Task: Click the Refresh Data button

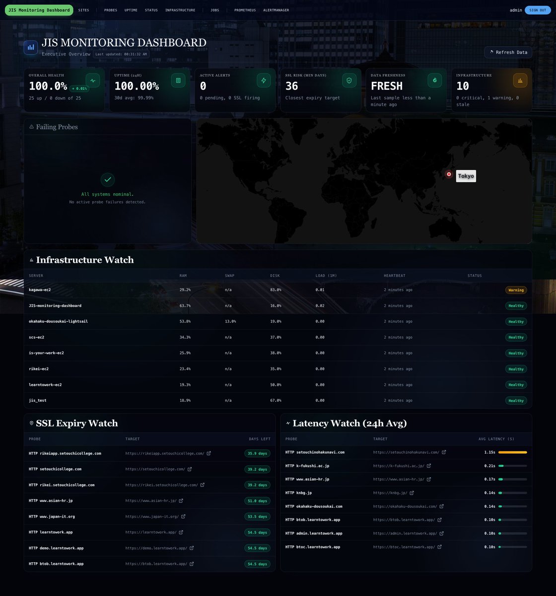Action: click(508, 52)
